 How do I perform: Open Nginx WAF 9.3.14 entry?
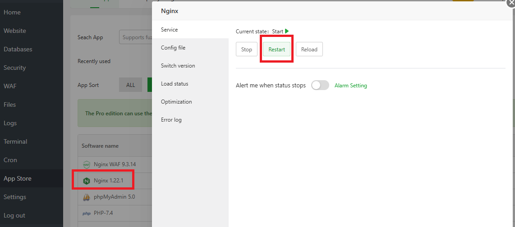[115, 165]
